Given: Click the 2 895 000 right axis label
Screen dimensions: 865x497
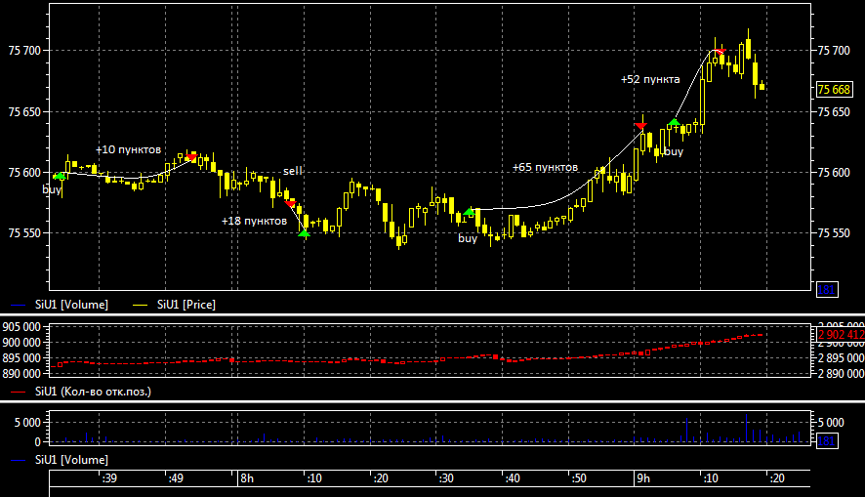Looking at the screenshot, I should (x=841, y=358).
